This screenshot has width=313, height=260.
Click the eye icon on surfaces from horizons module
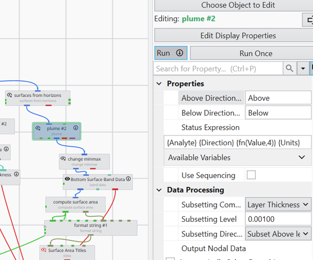point(10,95)
